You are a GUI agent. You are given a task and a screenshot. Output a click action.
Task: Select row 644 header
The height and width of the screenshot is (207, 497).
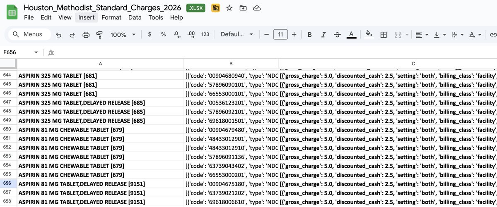(x=8, y=76)
